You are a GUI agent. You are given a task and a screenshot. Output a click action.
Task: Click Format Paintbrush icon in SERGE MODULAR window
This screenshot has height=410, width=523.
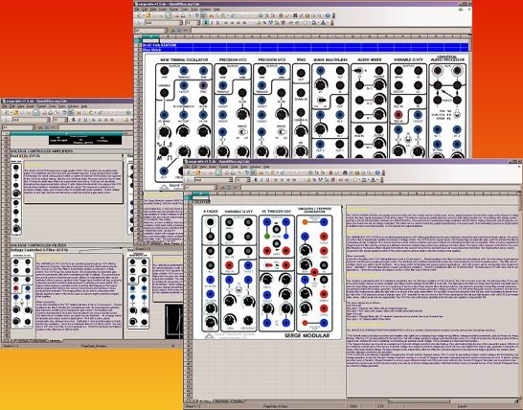283,172
